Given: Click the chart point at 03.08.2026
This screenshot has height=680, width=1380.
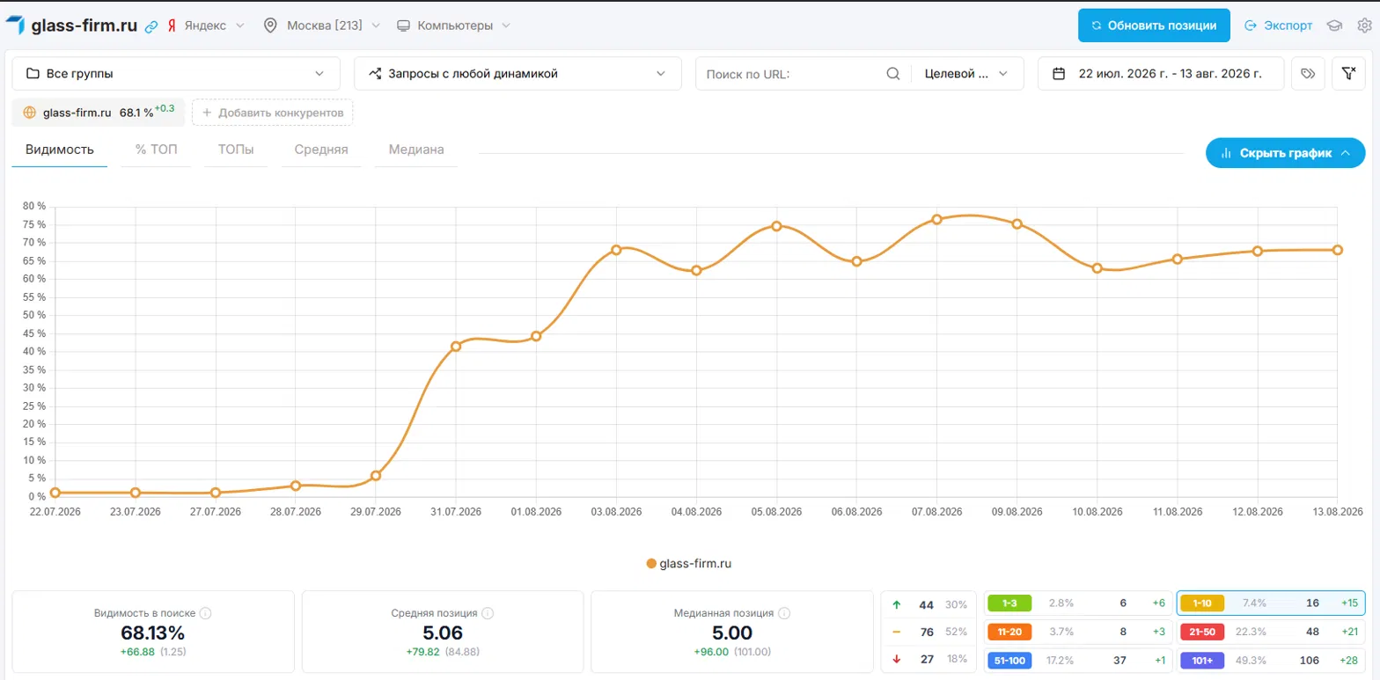Looking at the screenshot, I should click(x=616, y=250).
